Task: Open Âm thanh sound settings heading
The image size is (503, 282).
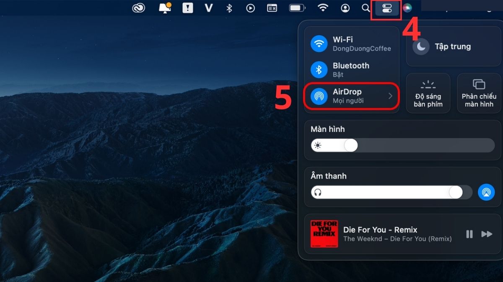Action: 329,176
